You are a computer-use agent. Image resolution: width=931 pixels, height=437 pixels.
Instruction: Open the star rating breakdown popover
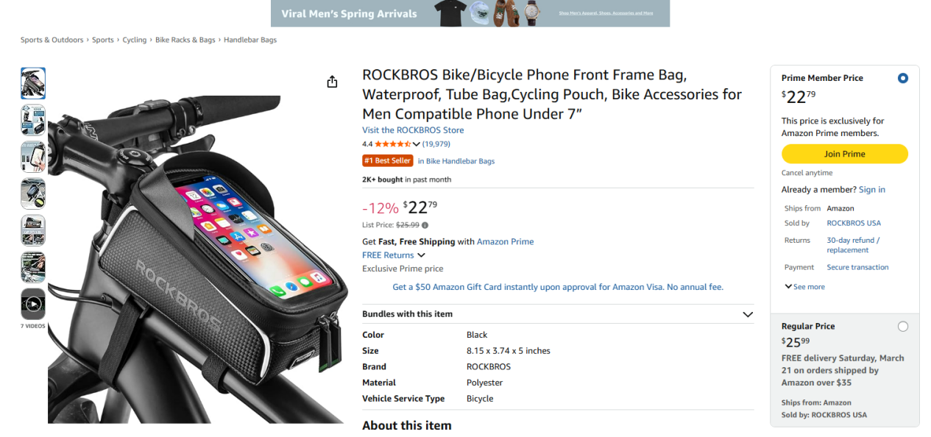[416, 144]
